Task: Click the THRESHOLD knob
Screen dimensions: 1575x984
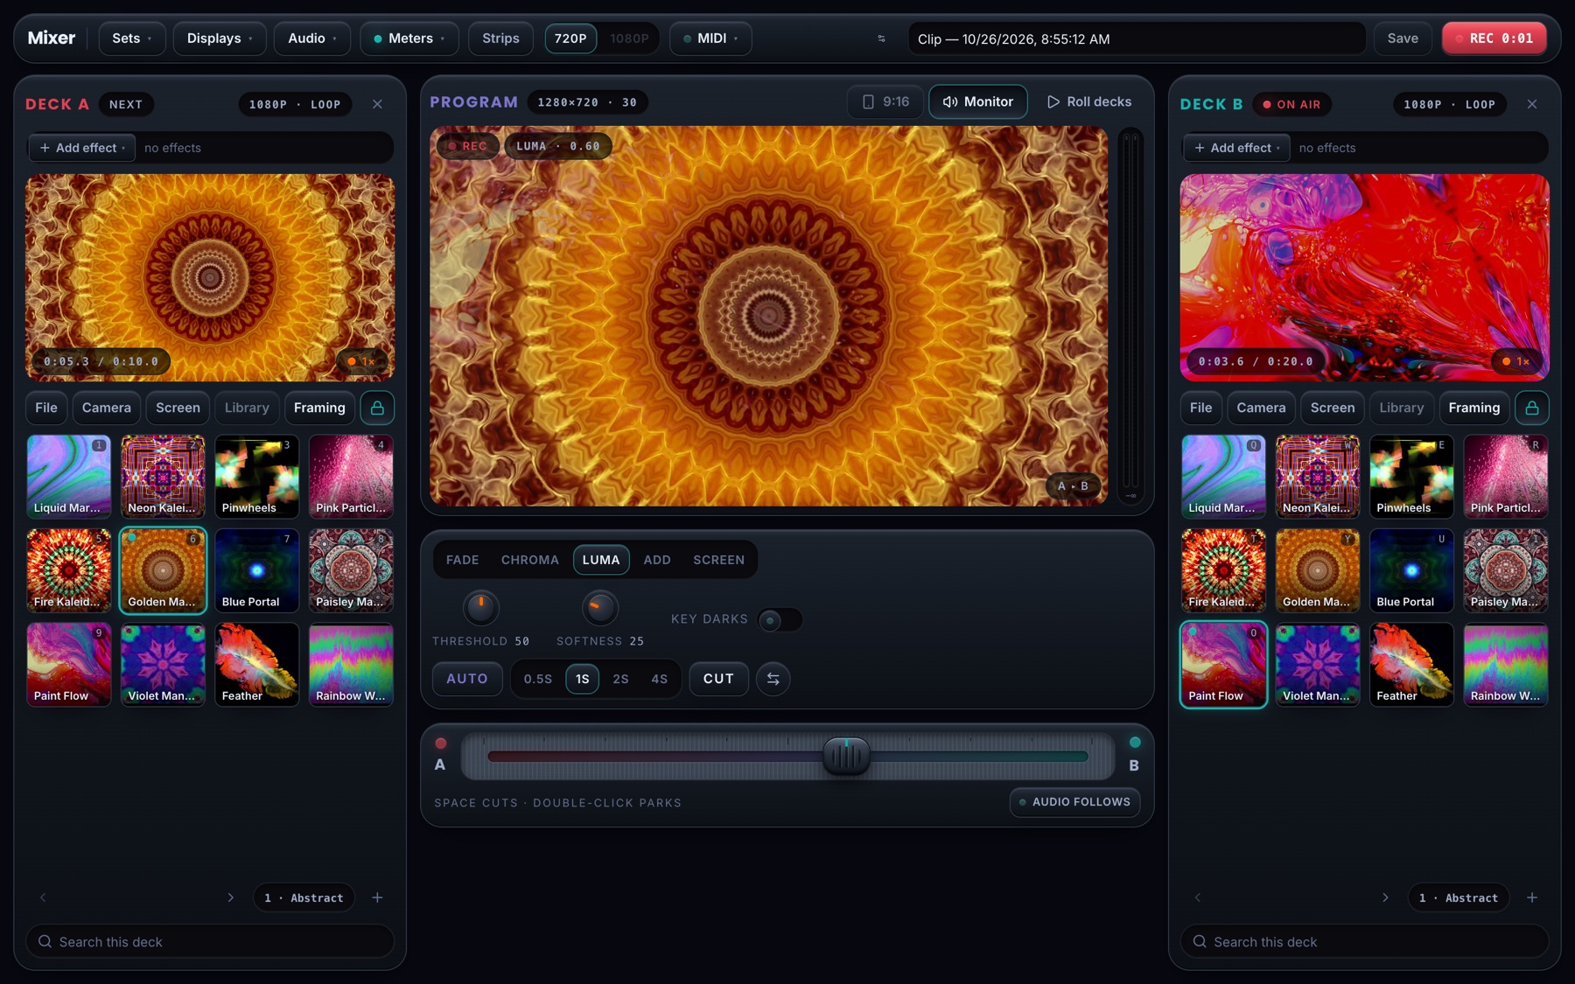Action: [480, 607]
